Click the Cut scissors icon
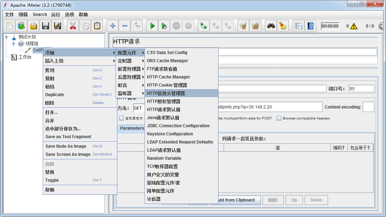 click(x=73, y=26)
